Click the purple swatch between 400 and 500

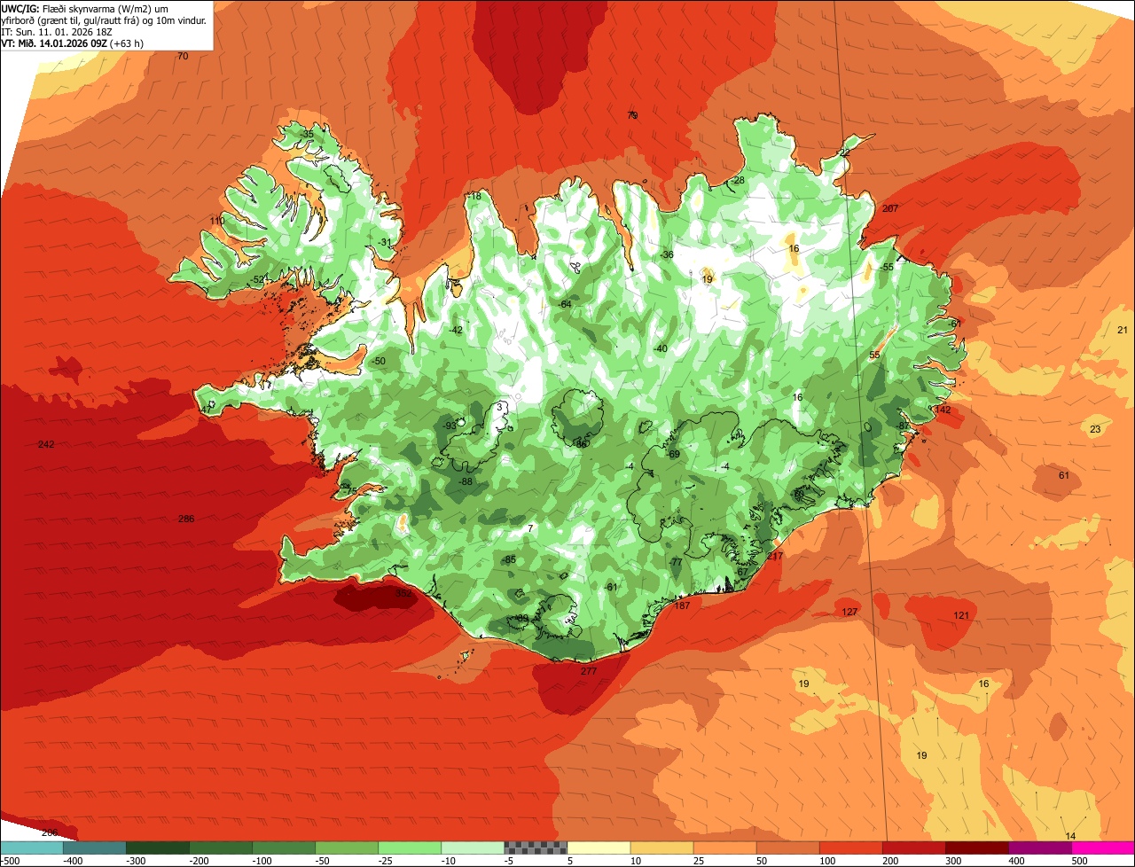click(x=1038, y=847)
